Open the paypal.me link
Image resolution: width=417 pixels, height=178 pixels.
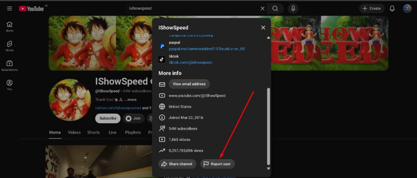click(207, 49)
